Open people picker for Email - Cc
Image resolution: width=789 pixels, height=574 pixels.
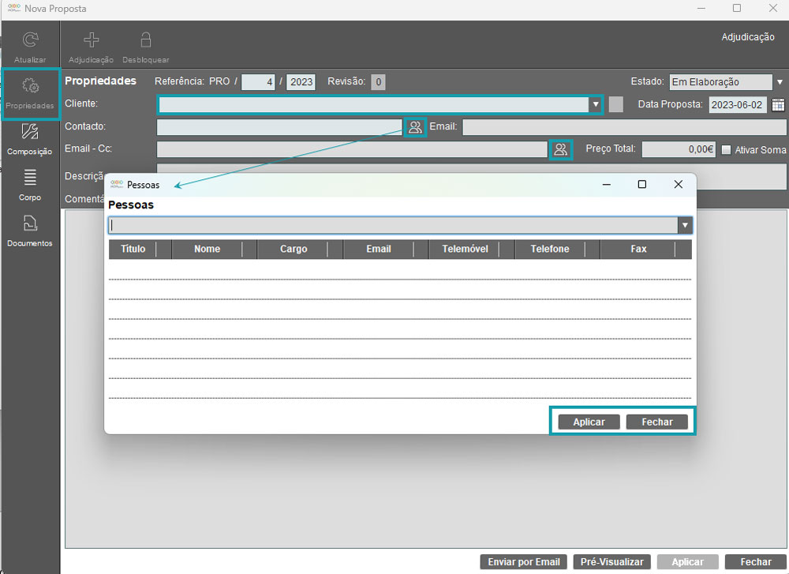560,149
